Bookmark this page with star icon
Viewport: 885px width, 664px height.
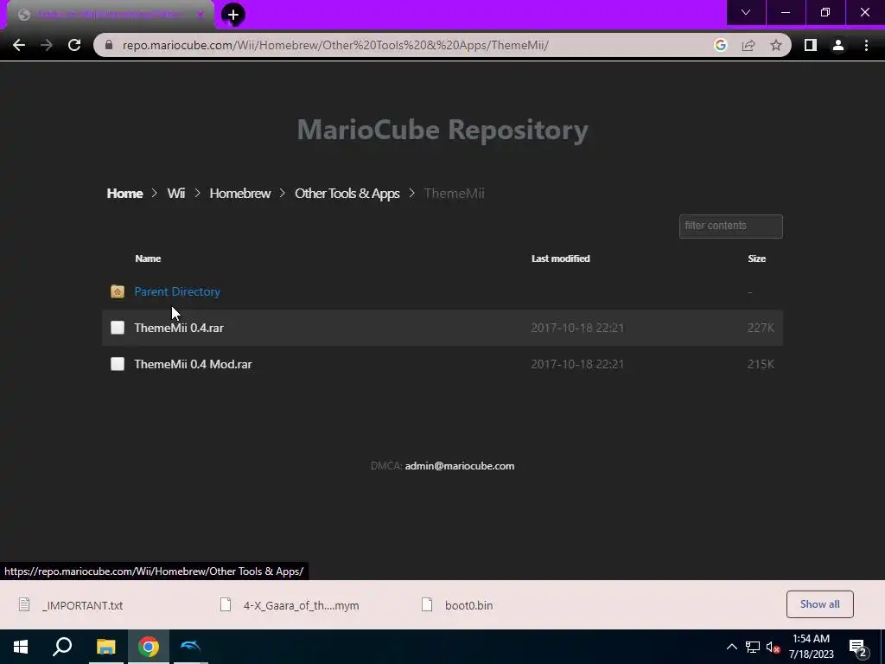776,45
